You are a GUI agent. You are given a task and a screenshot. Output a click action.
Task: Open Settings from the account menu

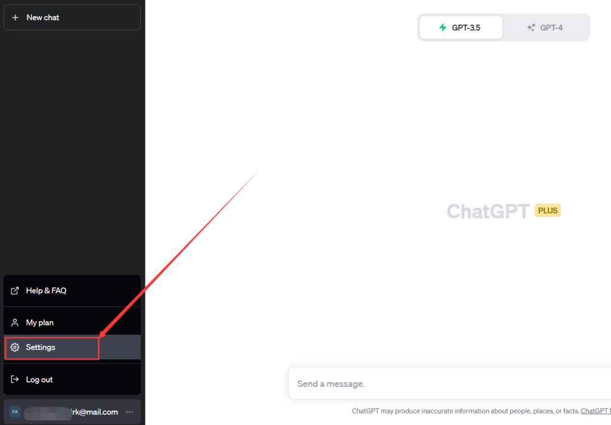pyautogui.click(x=72, y=347)
